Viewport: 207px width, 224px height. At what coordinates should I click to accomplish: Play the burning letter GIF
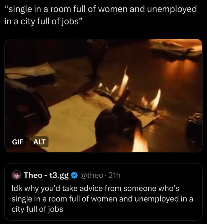[103, 96]
